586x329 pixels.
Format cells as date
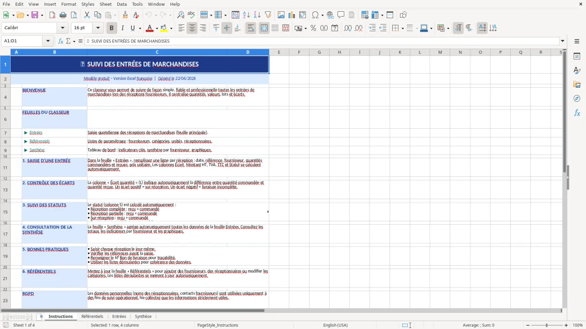point(335,28)
